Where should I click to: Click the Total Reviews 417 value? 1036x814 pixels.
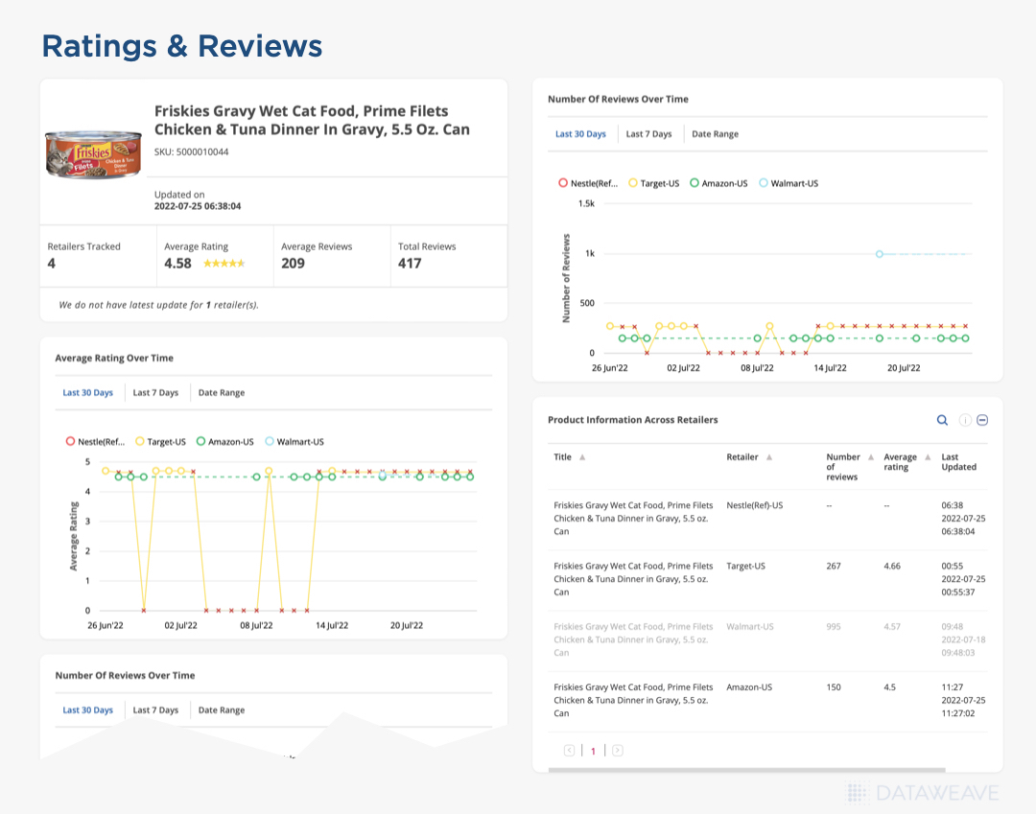pyautogui.click(x=410, y=264)
